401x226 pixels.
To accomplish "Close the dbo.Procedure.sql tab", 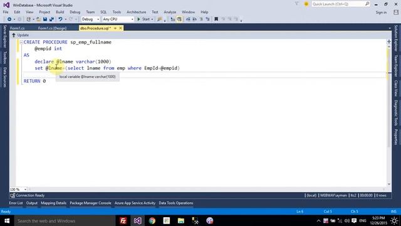I will tap(120, 28).
